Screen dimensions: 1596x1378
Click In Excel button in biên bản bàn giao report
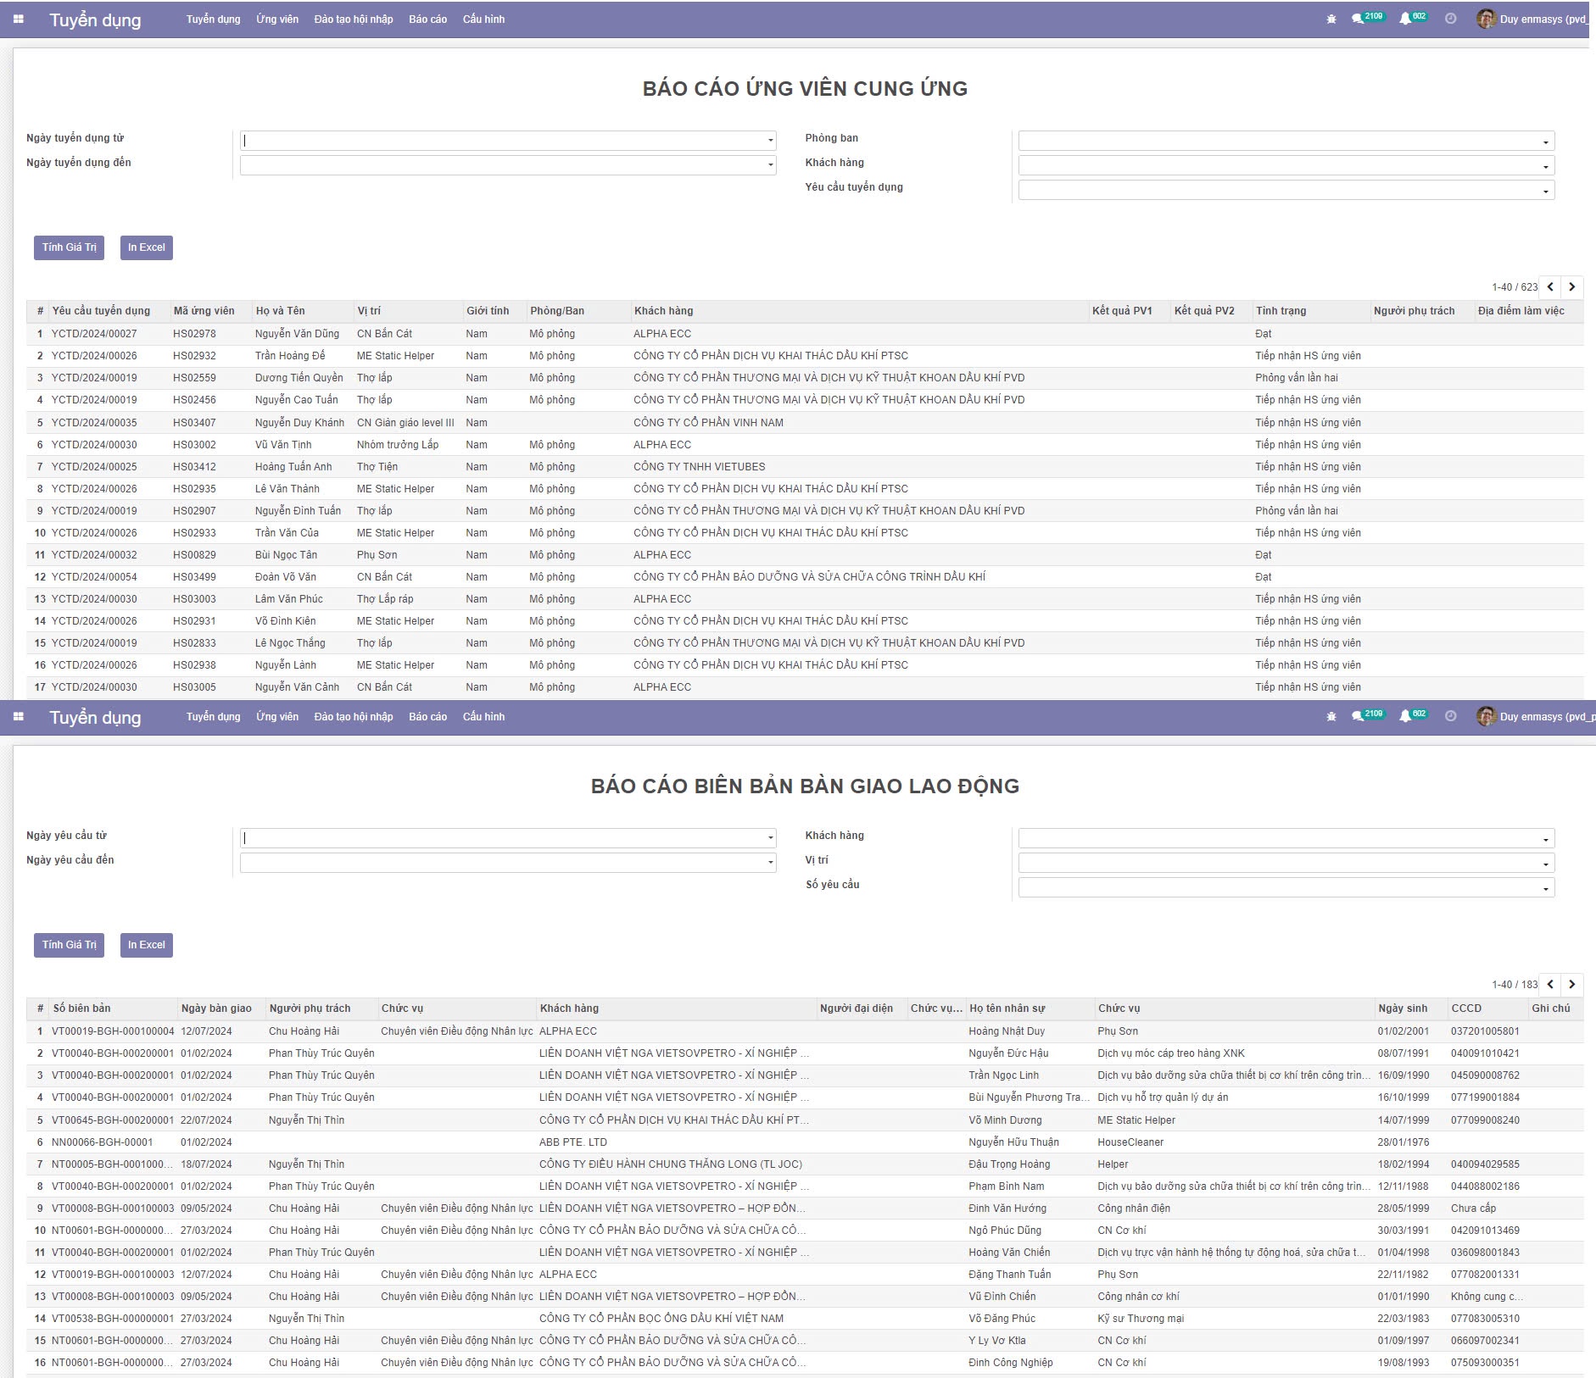coord(146,945)
